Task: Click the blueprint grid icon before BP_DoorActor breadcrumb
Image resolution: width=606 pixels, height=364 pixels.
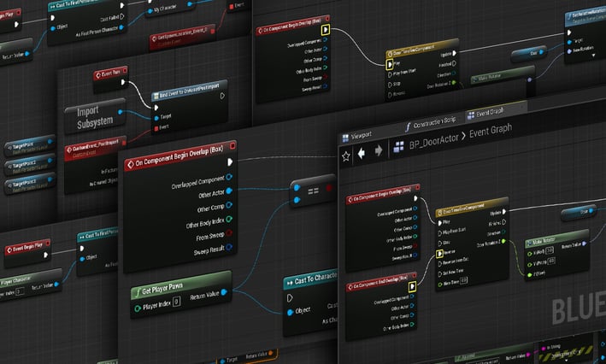Action: coord(399,147)
